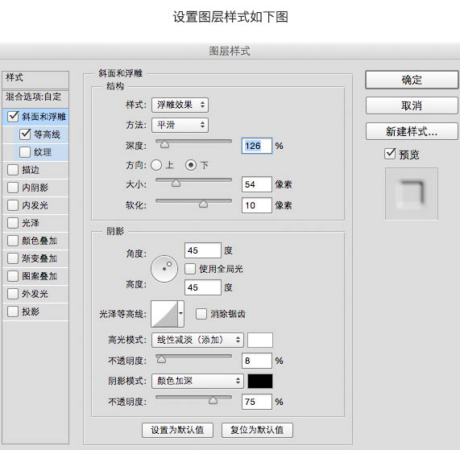The image size is (460, 450).
Task: Click the style preview thumbnail
Action: click(x=412, y=193)
